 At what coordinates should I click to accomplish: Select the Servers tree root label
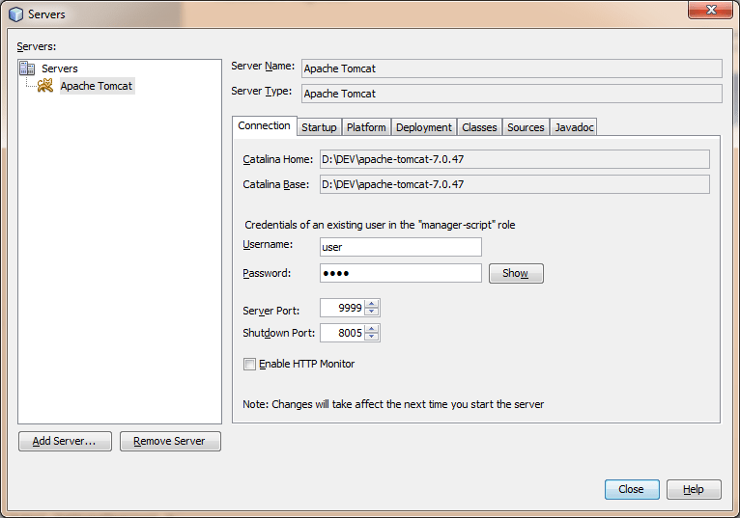click(x=60, y=68)
